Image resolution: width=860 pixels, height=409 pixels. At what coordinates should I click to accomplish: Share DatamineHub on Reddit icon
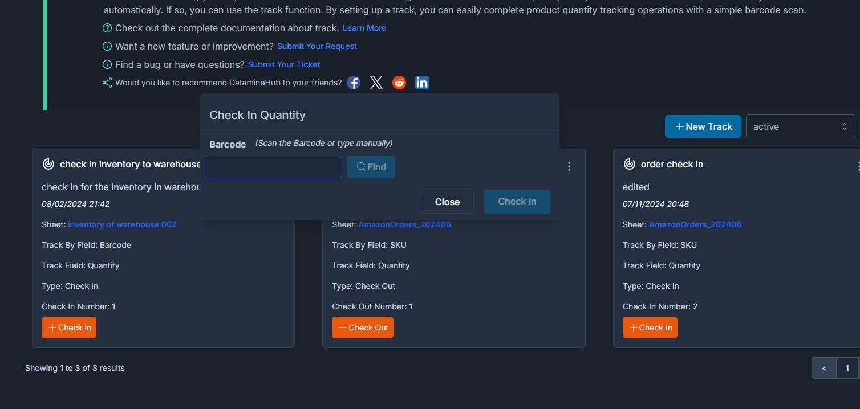pos(399,83)
